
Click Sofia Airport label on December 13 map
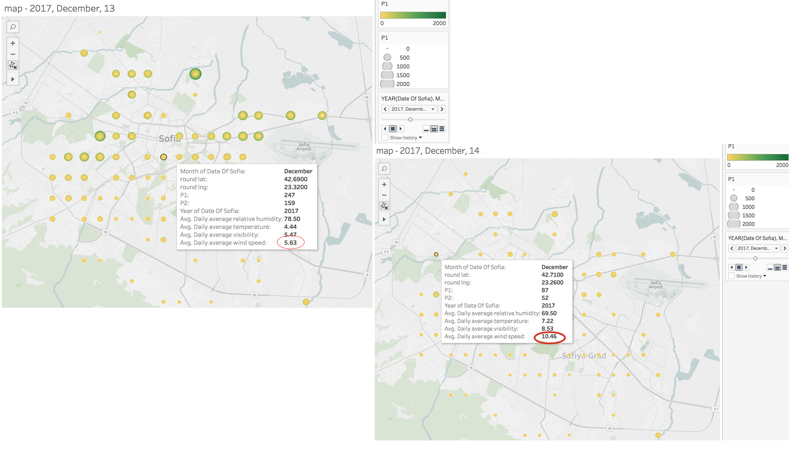pyautogui.click(x=303, y=147)
